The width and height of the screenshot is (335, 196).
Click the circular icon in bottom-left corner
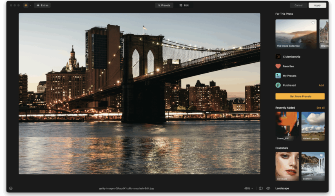point(11,188)
